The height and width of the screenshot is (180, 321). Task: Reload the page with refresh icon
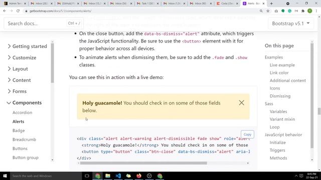pyautogui.click(x=18, y=11)
